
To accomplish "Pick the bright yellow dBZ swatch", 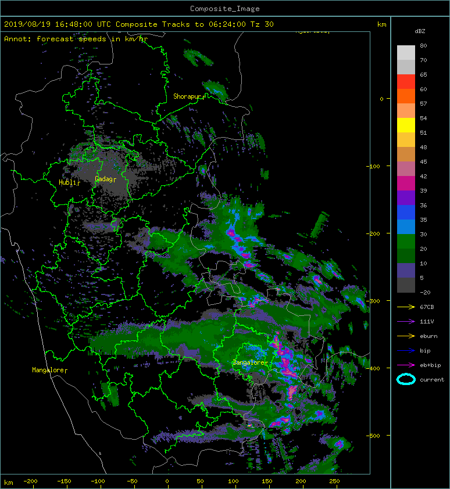I will (406, 125).
